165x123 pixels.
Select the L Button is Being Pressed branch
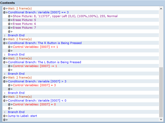81,62
